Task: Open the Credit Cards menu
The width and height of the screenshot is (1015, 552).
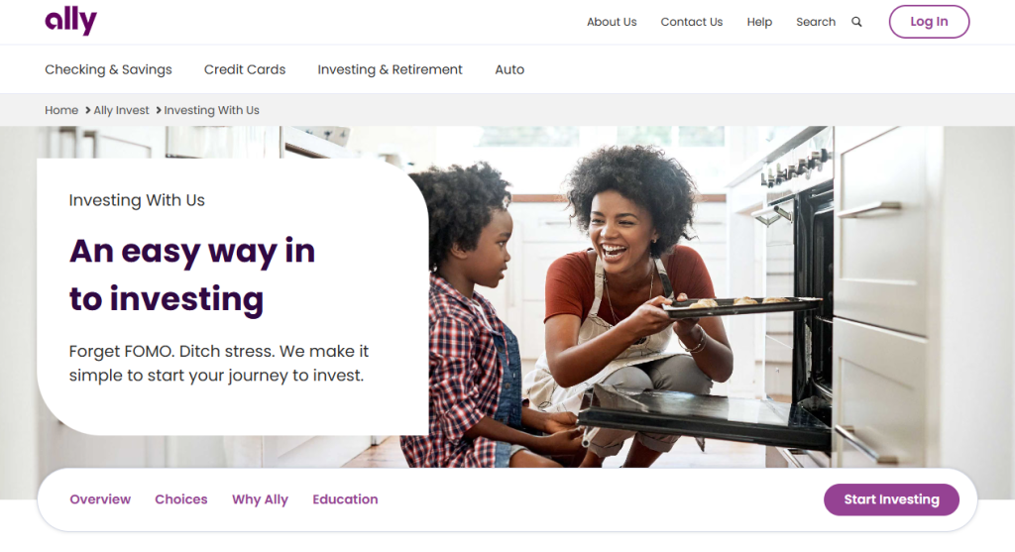Action: (x=245, y=69)
